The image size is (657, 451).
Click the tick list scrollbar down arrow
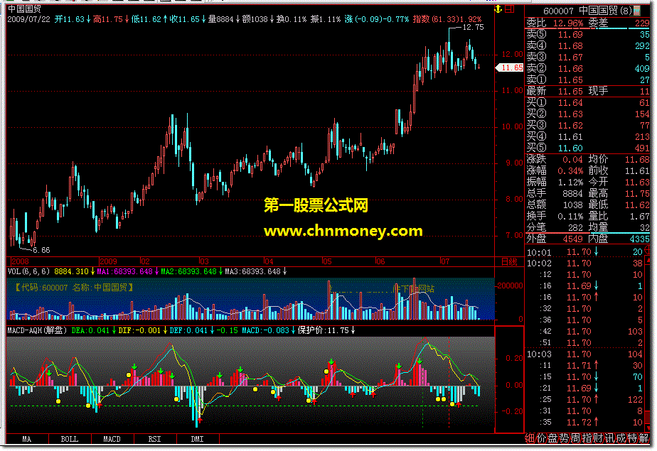pyautogui.click(x=648, y=429)
